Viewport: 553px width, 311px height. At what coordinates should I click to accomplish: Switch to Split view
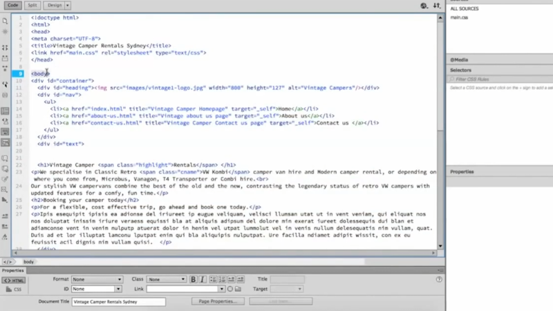32,6
